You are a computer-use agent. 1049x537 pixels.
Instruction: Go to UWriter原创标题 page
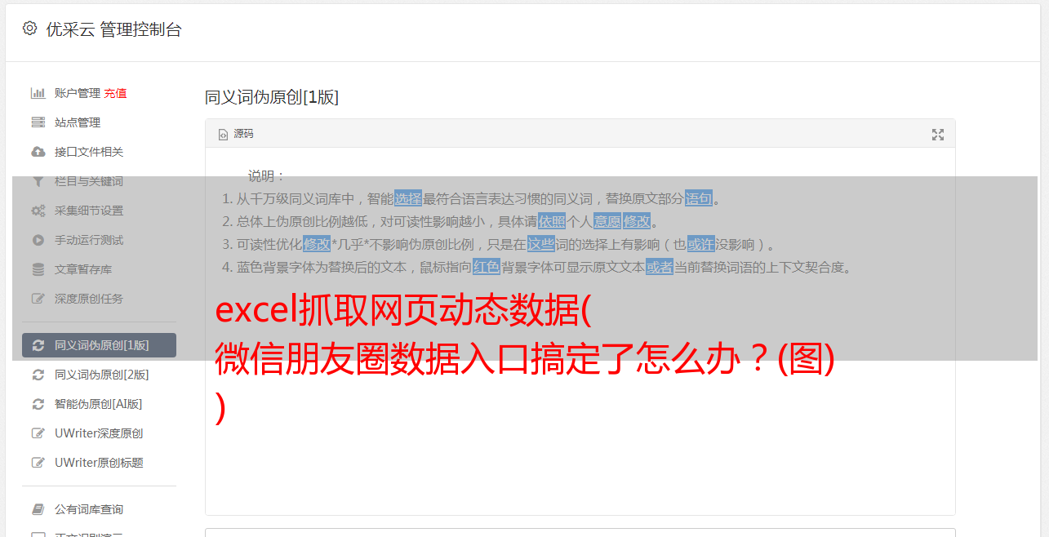[100, 463]
